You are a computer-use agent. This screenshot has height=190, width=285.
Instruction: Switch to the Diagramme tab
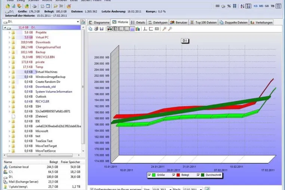pyautogui.click(x=99, y=22)
